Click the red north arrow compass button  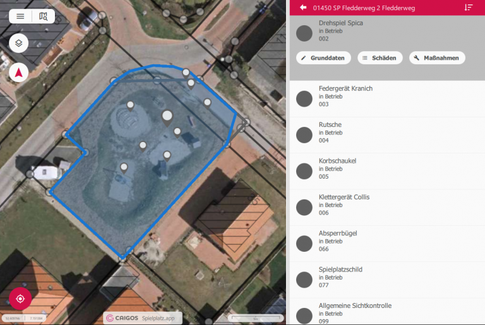point(18,73)
